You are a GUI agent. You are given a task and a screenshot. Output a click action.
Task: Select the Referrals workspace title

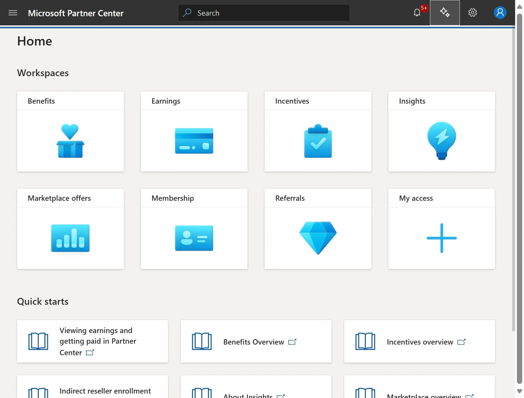pyautogui.click(x=290, y=198)
